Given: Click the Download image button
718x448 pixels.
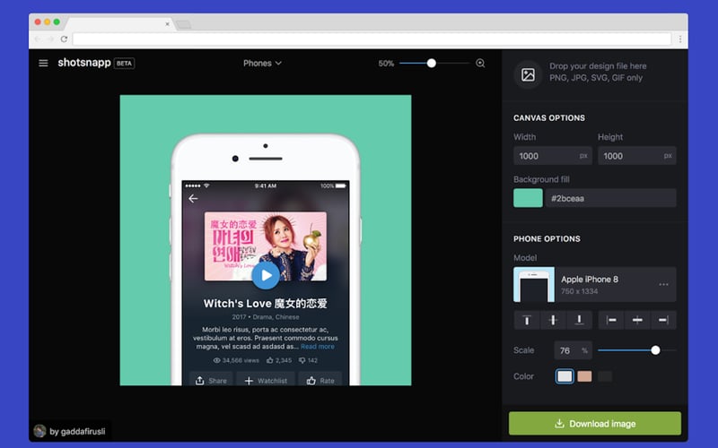Looking at the screenshot, I should [x=595, y=423].
